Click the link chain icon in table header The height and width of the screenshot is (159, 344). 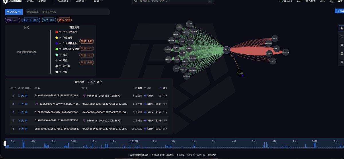[15, 88]
